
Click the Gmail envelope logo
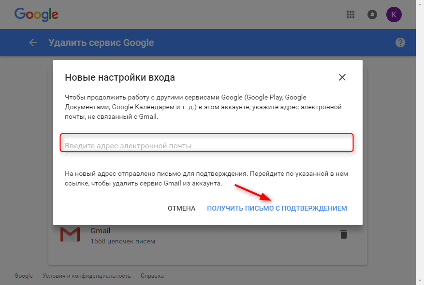coord(70,234)
